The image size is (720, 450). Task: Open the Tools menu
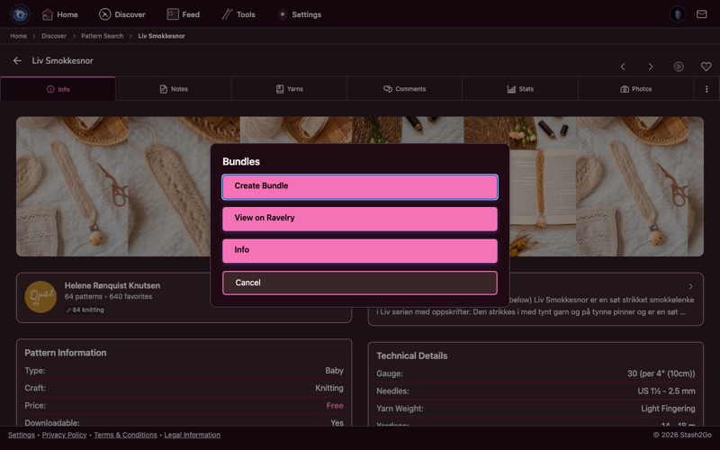238,14
